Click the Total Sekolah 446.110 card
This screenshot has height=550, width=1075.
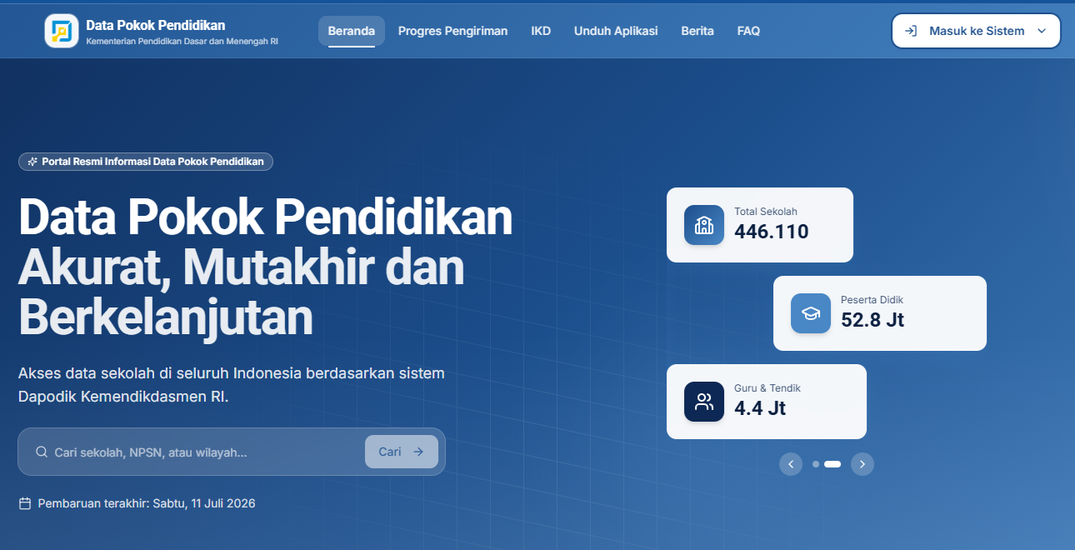tap(760, 225)
